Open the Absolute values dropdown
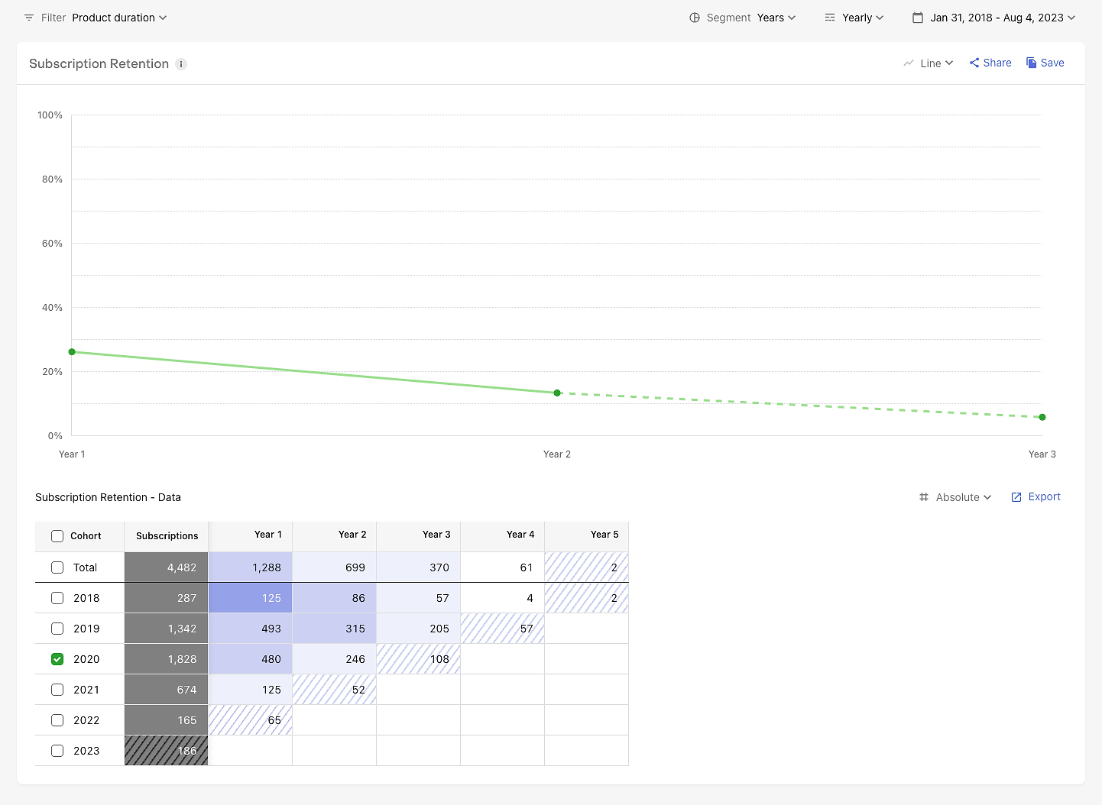Screen dimensions: 1102x805 pyautogui.click(x=964, y=497)
